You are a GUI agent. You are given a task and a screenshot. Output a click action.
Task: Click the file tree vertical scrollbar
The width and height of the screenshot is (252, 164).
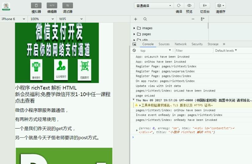tap(208, 26)
